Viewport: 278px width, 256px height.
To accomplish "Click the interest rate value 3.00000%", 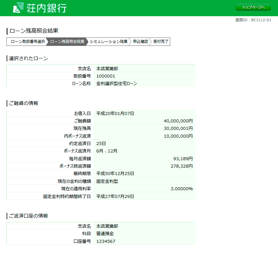I will coord(181,189).
